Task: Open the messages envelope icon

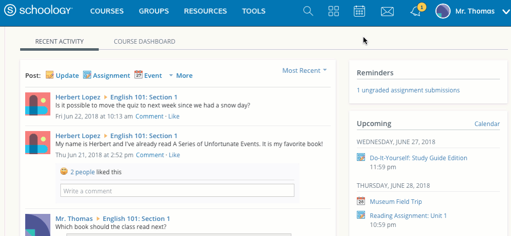Action: point(387,11)
